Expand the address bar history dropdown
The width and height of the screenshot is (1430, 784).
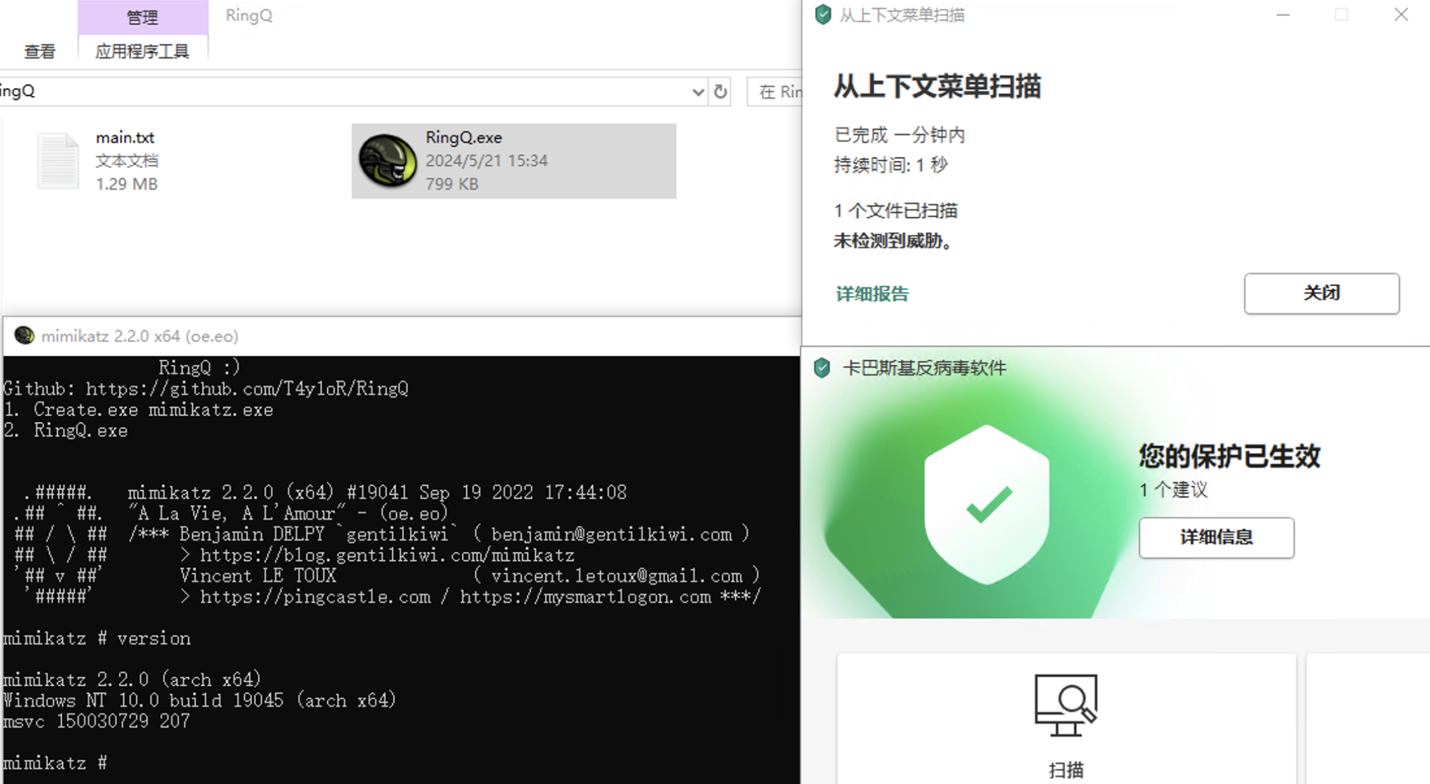[698, 92]
